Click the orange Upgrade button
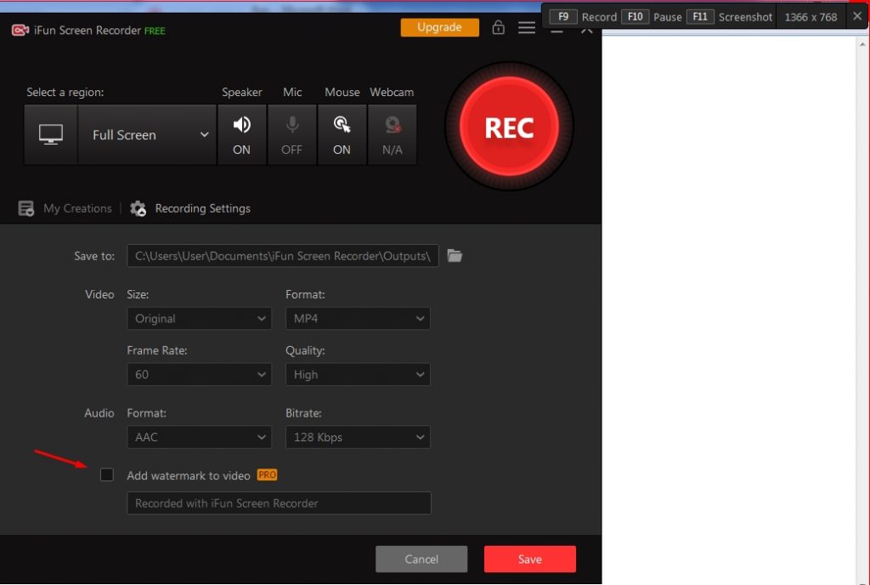The height and width of the screenshot is (585, 870). coord(439,27)
